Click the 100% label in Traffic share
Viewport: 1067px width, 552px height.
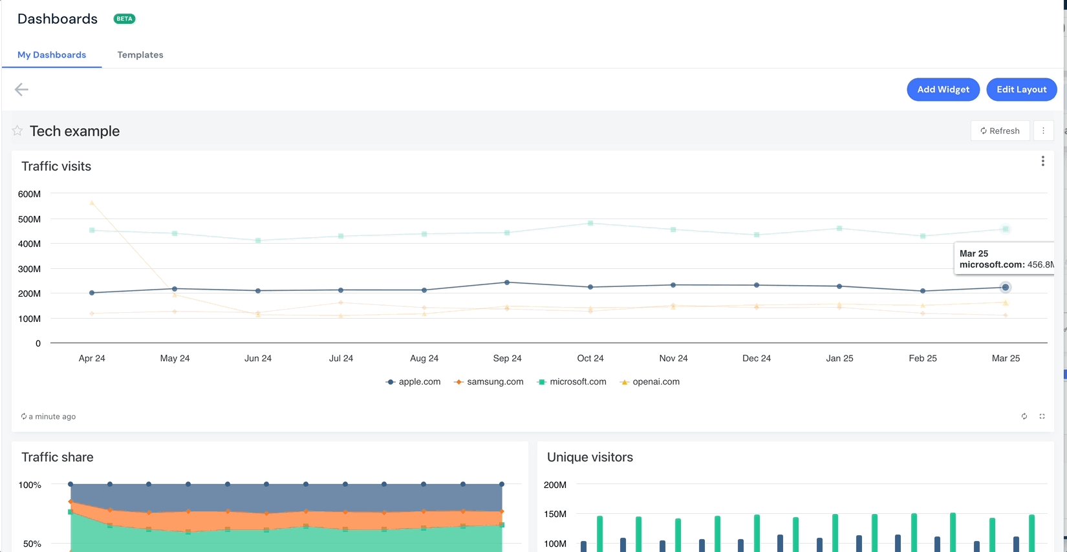coord(30,485)
